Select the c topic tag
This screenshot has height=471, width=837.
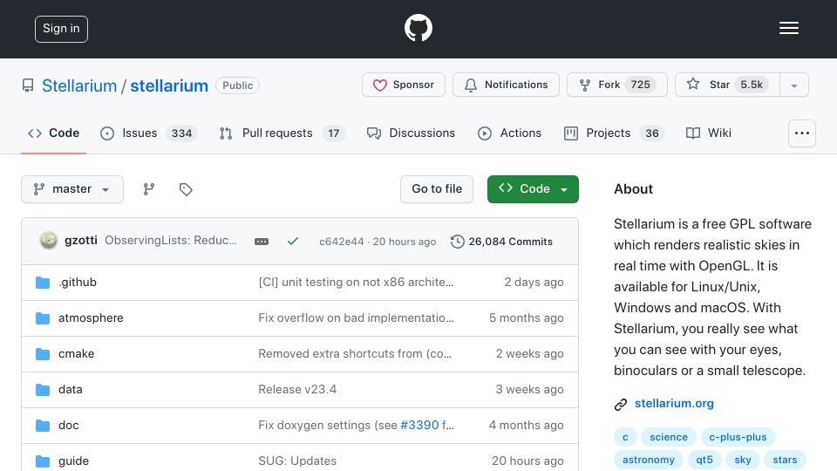(x=625, y=437)
